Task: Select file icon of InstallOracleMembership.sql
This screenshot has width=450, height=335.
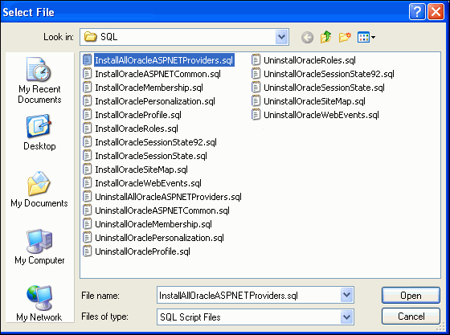Action: (x=87, y=88)
